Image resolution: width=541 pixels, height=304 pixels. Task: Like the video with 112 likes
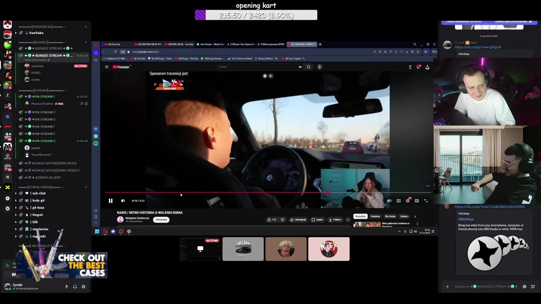click(271, 220)
